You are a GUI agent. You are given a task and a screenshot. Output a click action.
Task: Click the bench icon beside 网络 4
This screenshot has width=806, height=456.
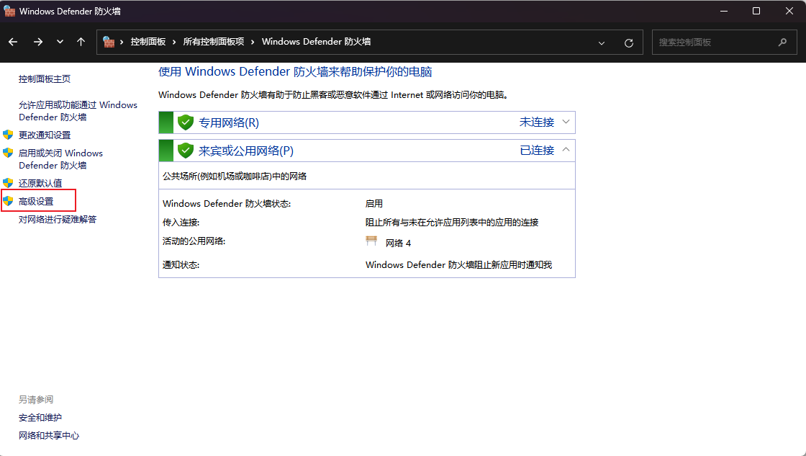click(371, 241)
